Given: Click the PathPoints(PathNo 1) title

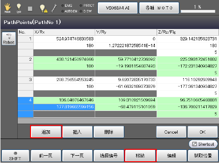Looking at the screenshot, I should (x=32, y=22).
